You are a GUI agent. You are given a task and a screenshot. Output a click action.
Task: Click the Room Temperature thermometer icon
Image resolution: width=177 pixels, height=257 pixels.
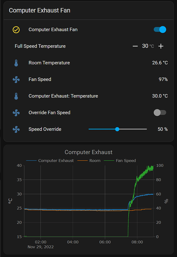pos(16,63)
